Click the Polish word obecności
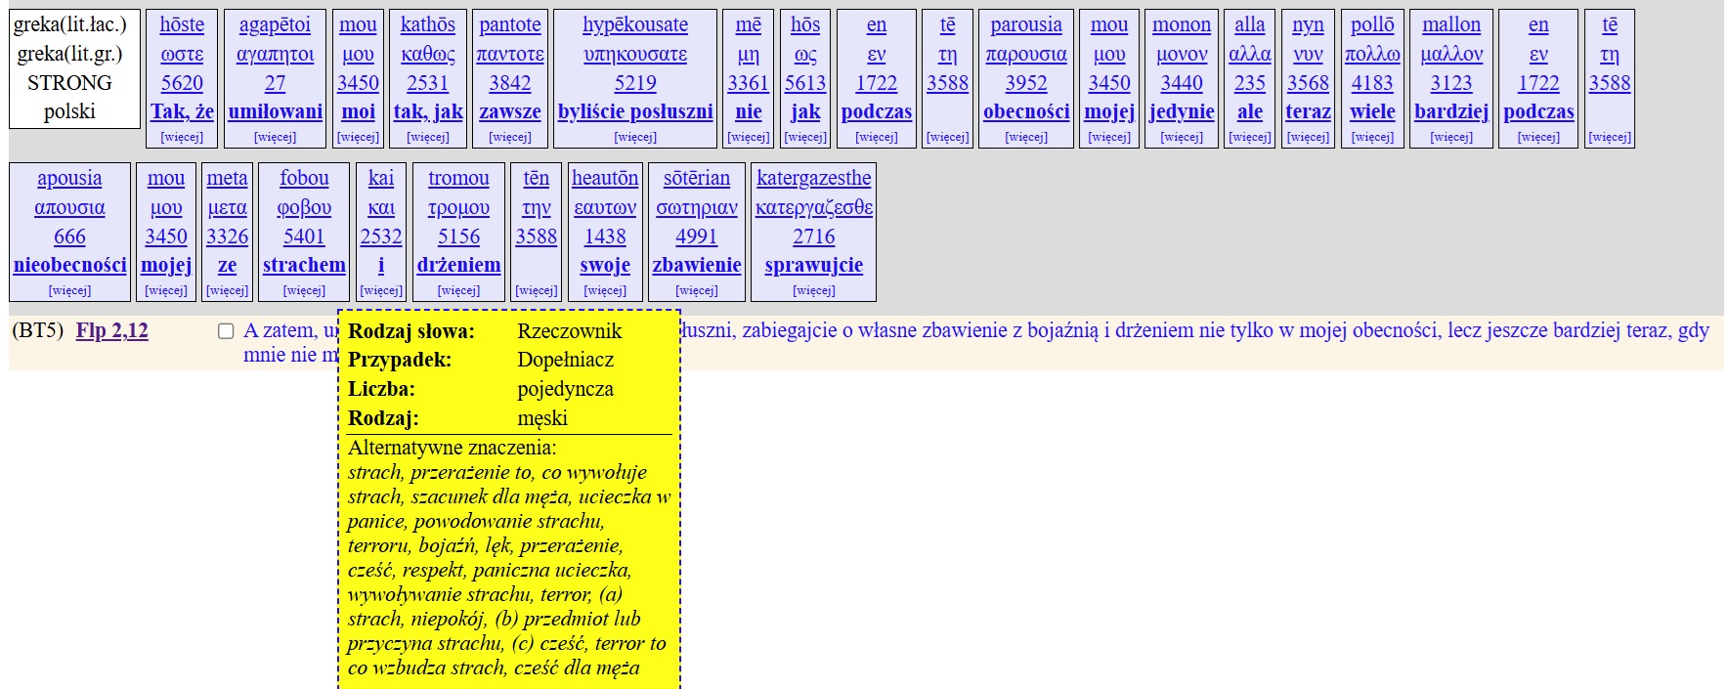This screenshot has width=1726, height=689. pyautogui.click(x=1026, y=111)
